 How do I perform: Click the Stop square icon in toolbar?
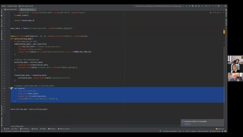(x=202, y=6)
